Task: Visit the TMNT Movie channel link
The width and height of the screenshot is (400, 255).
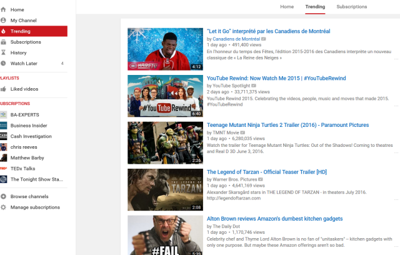Action: pos(226,132)
